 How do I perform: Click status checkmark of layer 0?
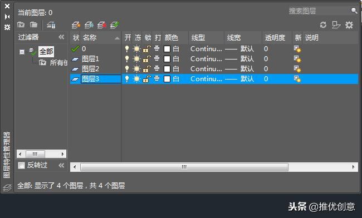tap(75, 49)
